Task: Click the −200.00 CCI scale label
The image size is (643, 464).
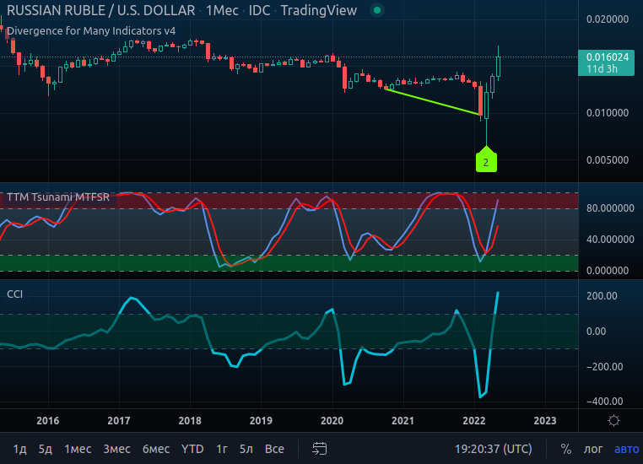Action: pyautogui.click(x=604, y=367)
